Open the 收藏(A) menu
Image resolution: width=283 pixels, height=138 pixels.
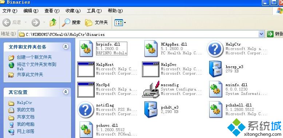tap(73, 11)
